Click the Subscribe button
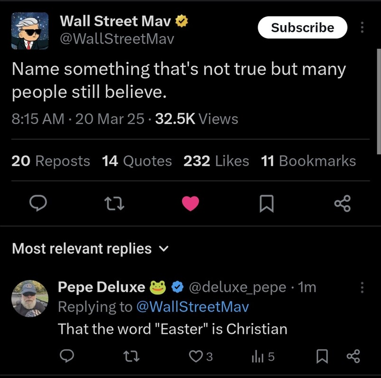This screenshot has height=378, width=381. point(302,28)
